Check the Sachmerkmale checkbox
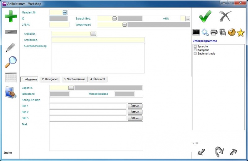The height and width of the screenshot is (161, 248). pyautogui.click(x=195, y=54)
